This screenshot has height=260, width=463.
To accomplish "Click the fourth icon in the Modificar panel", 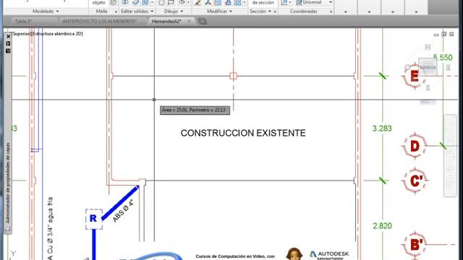I will click(228, 3).
